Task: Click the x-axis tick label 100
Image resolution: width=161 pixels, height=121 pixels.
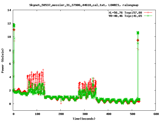Action: 37,114
